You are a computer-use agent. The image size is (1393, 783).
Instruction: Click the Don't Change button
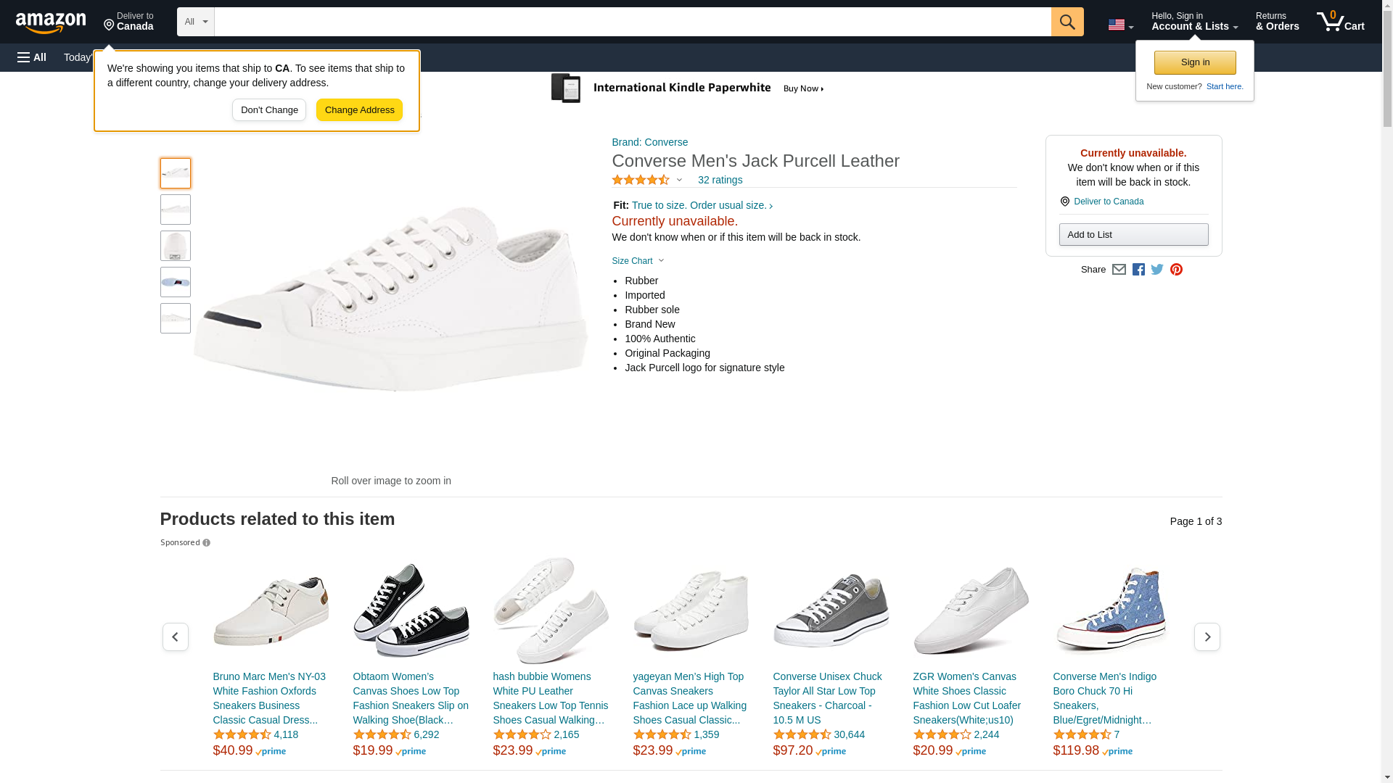(x=269, y=110)
